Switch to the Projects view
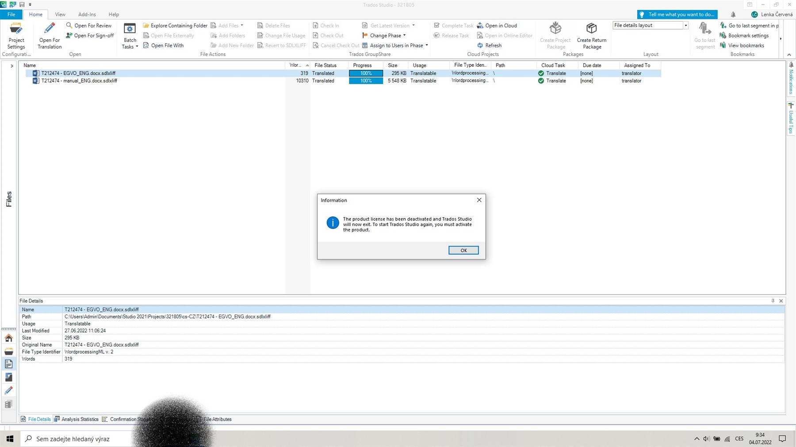796x447 pixels. pyautogui.click(x=9, y=351)
